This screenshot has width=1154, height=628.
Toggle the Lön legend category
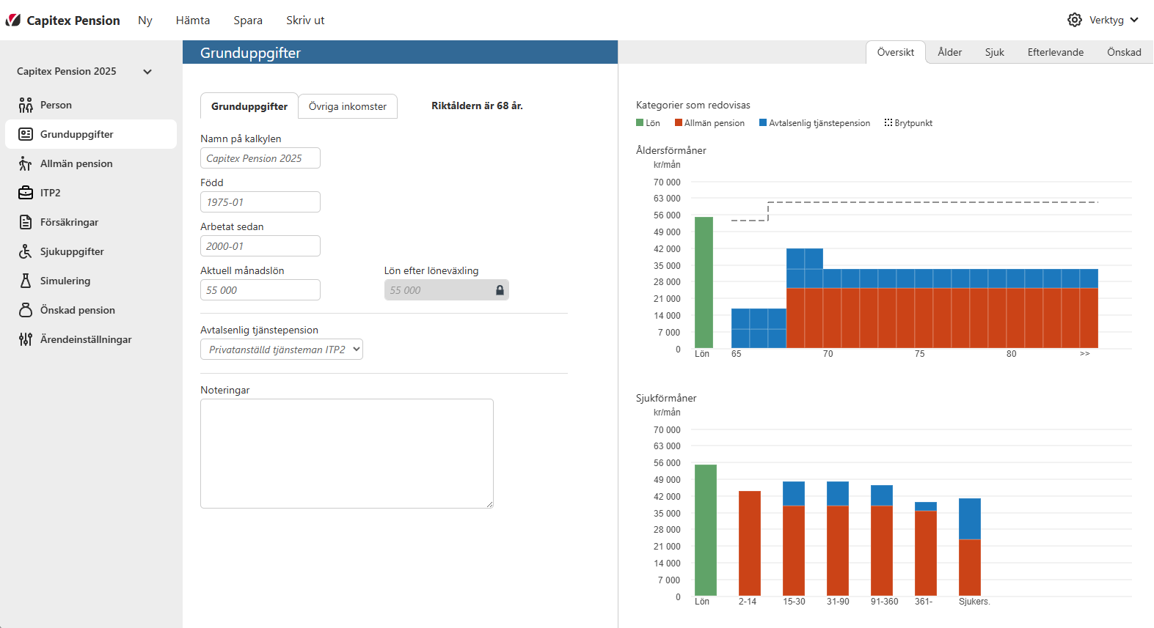point(648,123)
